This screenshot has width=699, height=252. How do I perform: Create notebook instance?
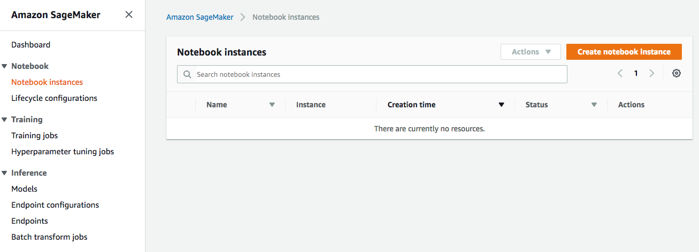pos(624,52)
